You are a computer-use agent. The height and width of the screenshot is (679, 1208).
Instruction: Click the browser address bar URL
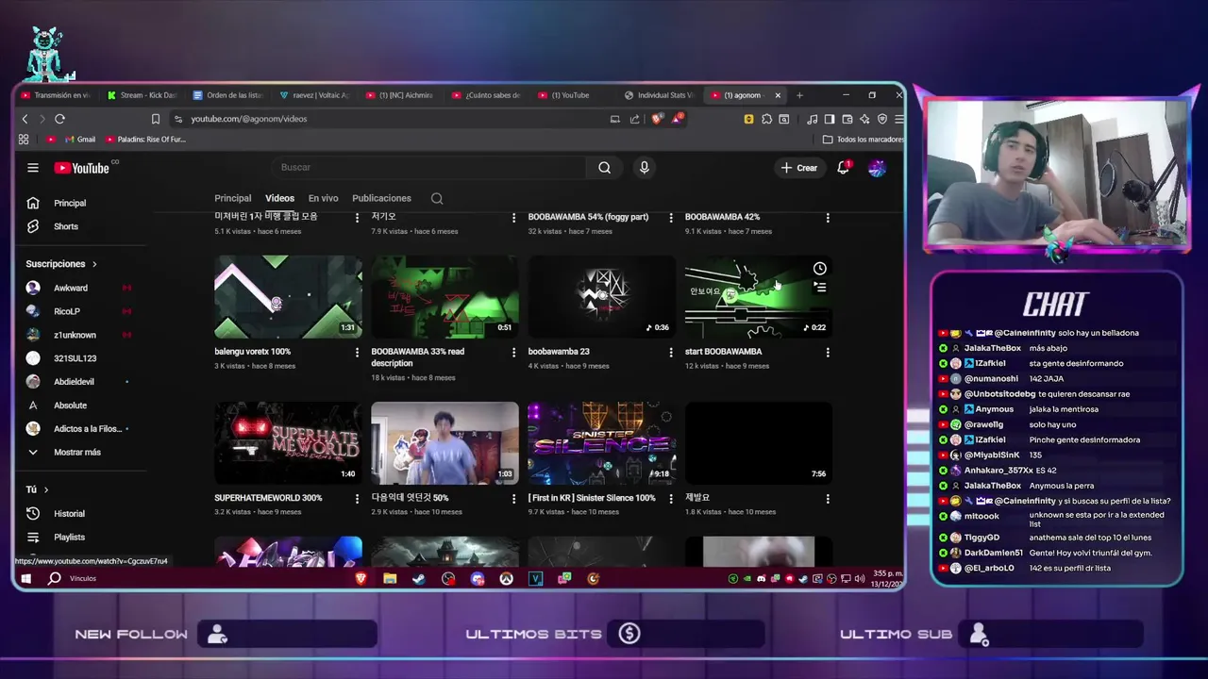249,119
